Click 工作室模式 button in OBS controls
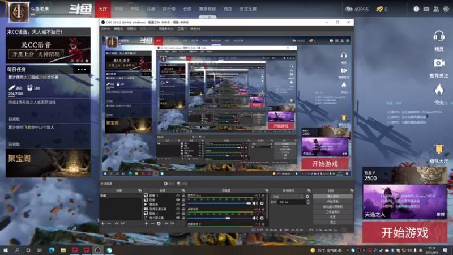The image size is (453, 255). tap(333, 212)
